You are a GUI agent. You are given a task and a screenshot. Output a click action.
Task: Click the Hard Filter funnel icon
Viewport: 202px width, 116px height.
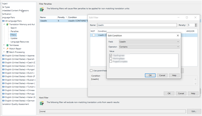tap(42, 103)
